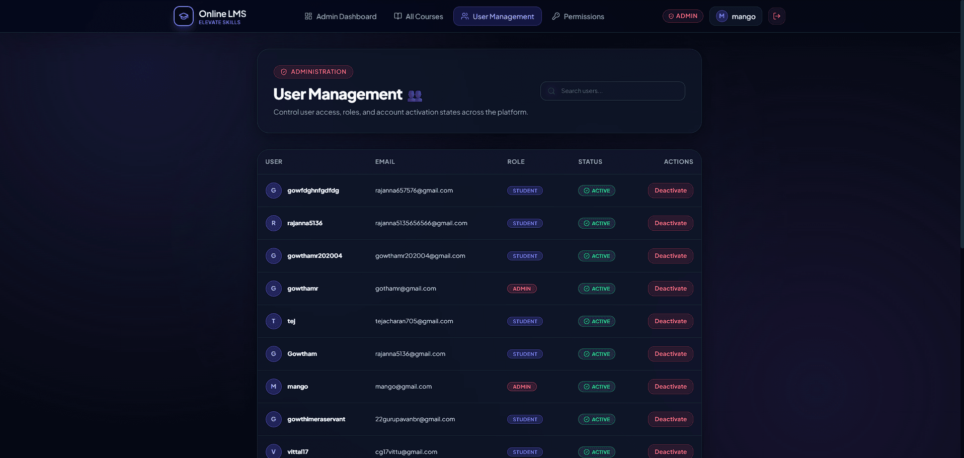
Task: Click the M avatar beside mango in header
Action: [x=722, y=16]
